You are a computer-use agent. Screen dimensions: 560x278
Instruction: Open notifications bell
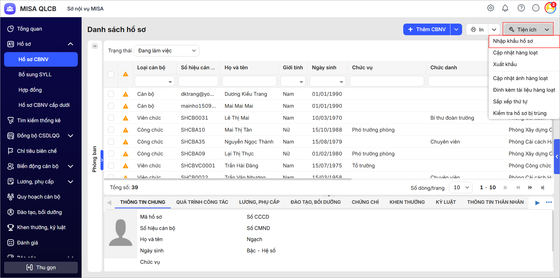tap(505, 8)
